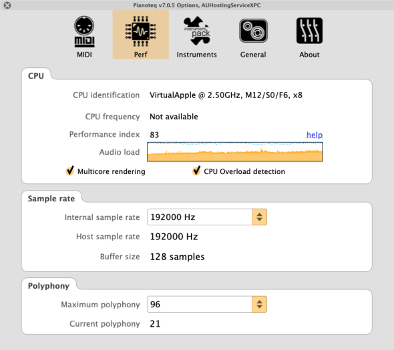Viewport: 394px width, 350px height.
Task: Open the About Pianoteq logo icon
Action: (309, 31)
